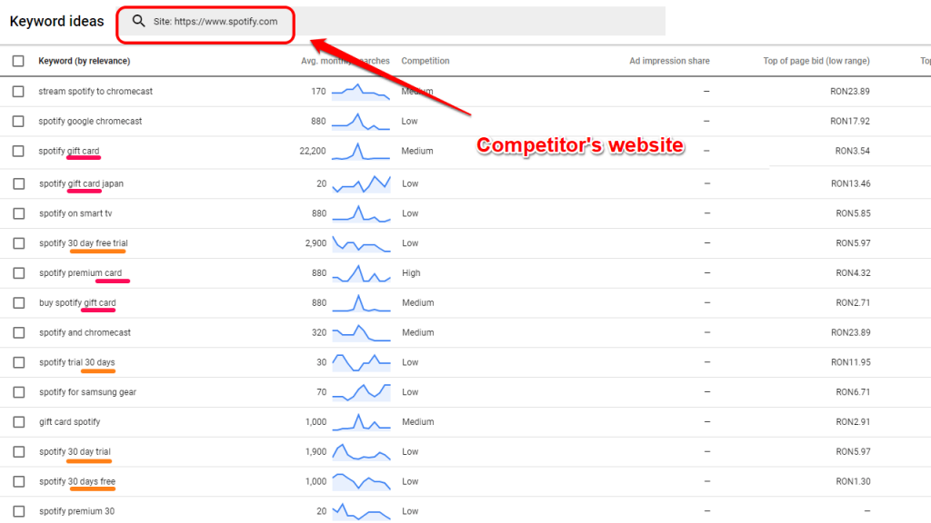Click the RON3.54 bid value
This screenshot has height=523, width=931.
click(x=852, y=152)
